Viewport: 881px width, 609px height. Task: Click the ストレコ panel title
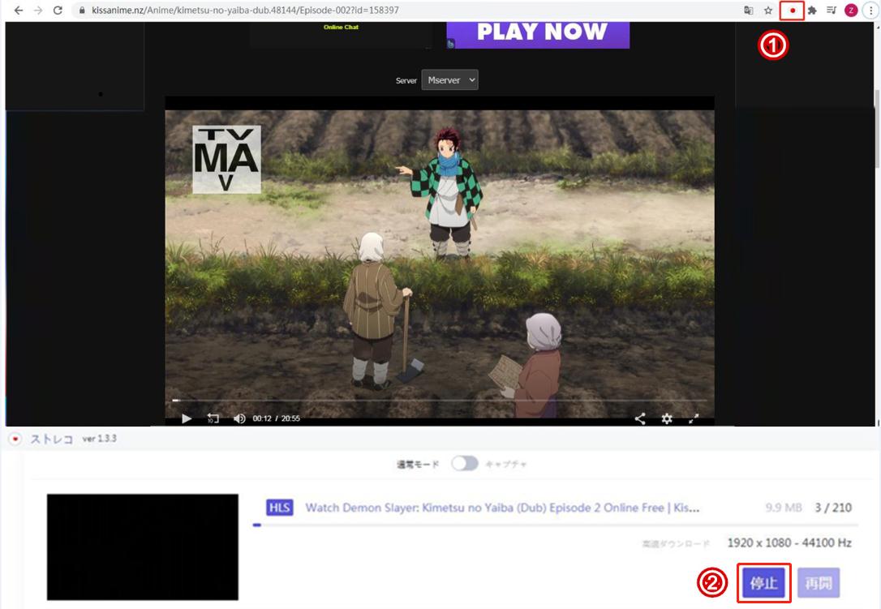click(x=52, y=440)
